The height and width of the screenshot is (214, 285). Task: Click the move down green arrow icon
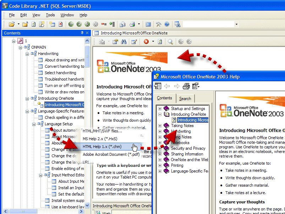[x=79, y=24]
